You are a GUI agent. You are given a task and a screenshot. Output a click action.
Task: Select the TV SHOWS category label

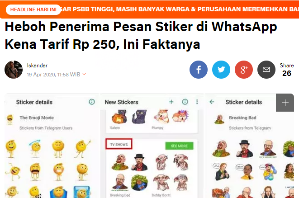point(119,144)
